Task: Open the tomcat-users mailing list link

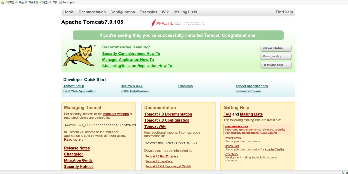Action: coord(233,138)
